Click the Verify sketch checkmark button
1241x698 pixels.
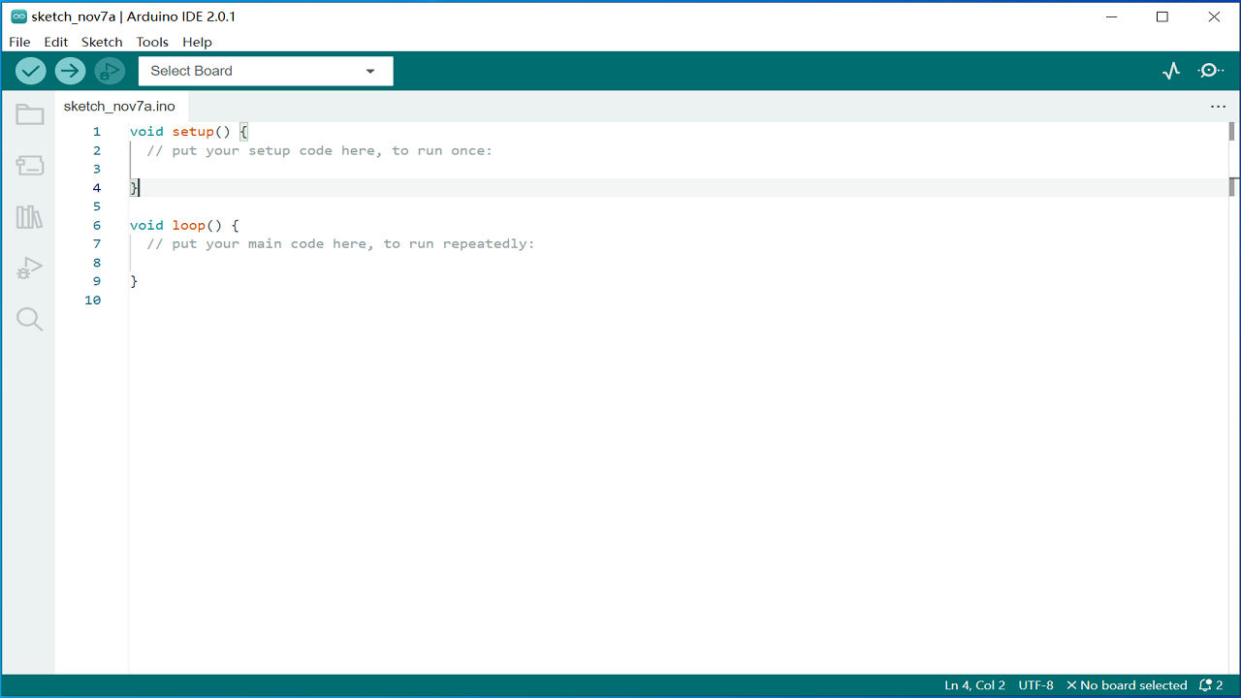31,71
